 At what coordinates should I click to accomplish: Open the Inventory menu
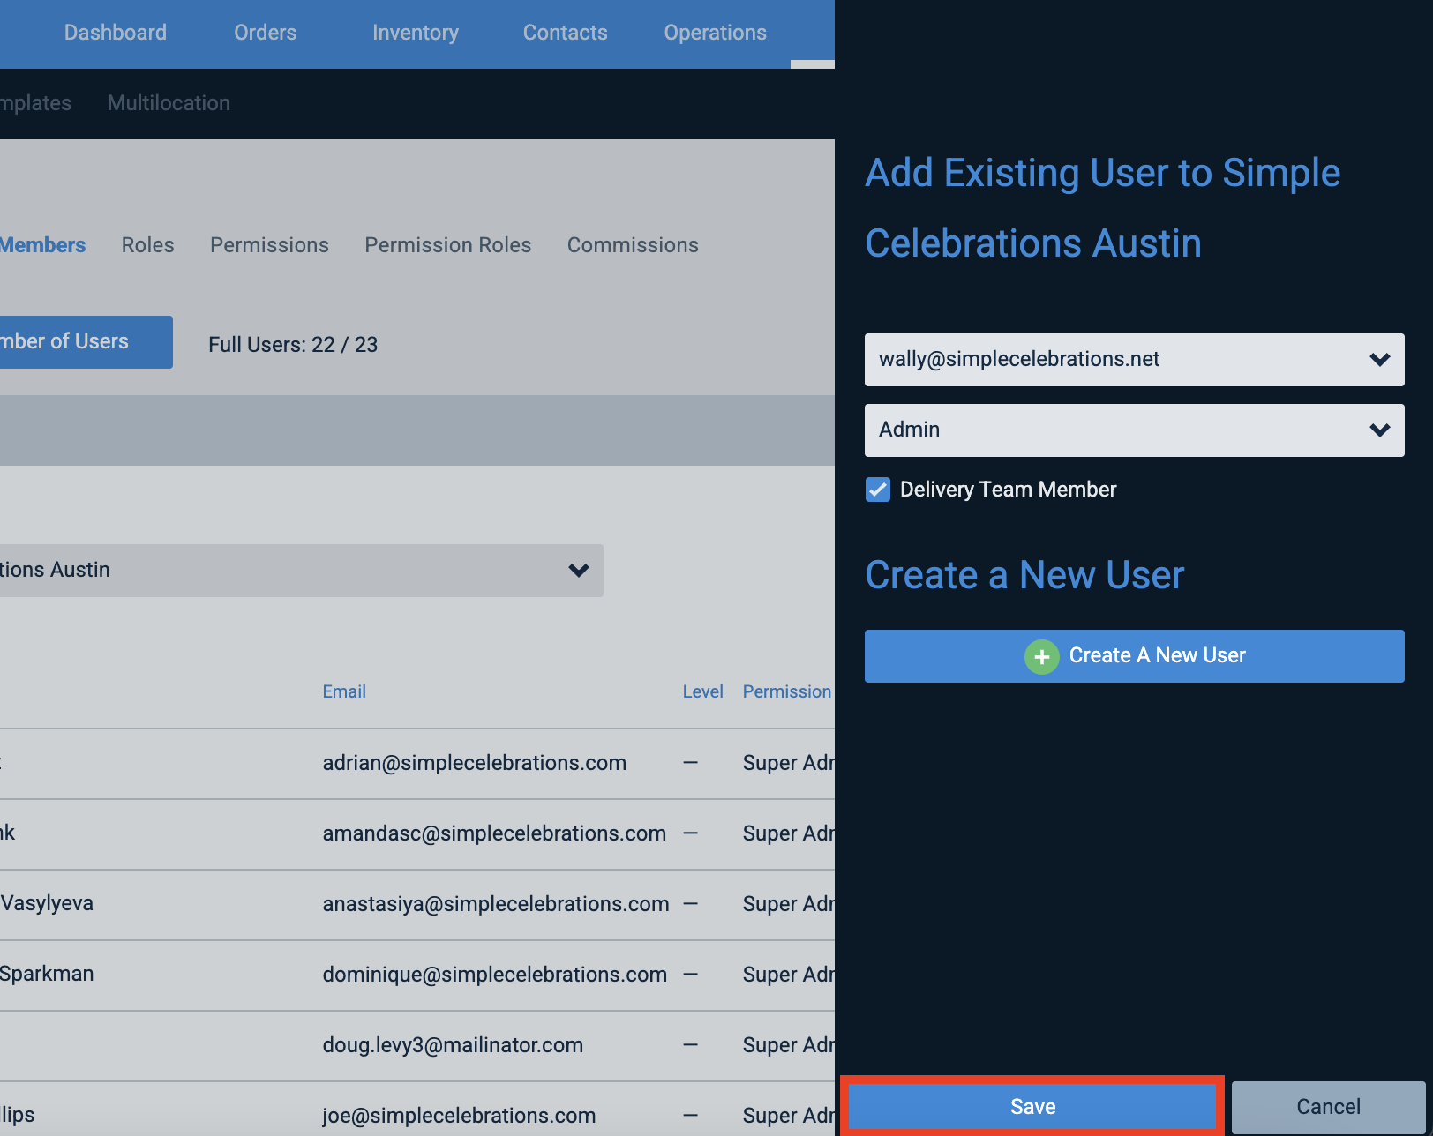tap(416, 33)
